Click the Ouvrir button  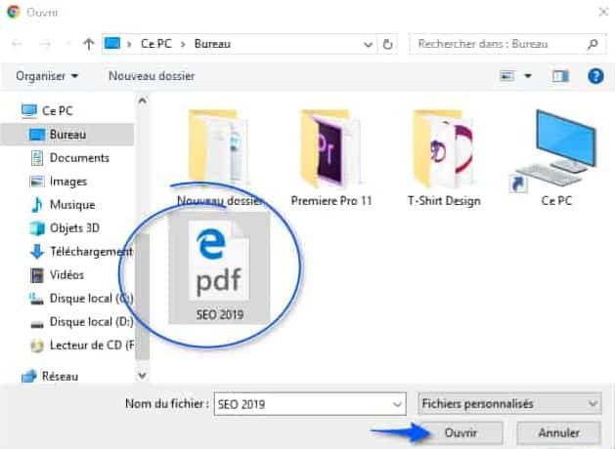pyautogui.click(x=461, y=433)
